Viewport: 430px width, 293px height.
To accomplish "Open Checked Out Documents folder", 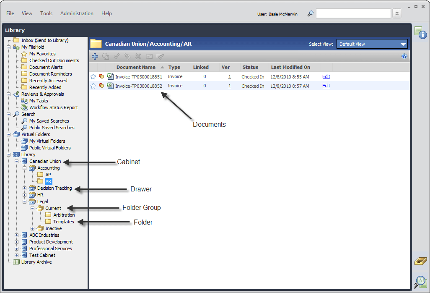I will [x=54, y=60].
